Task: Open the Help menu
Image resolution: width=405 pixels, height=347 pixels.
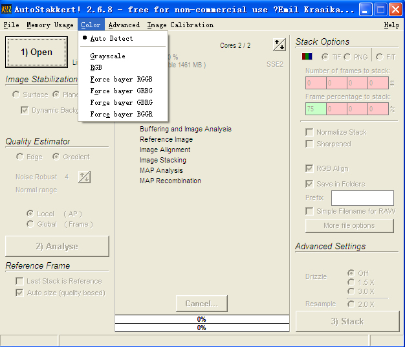Action: point(391,25)
